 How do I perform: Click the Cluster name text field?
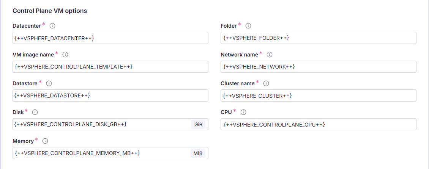point(318,95)
